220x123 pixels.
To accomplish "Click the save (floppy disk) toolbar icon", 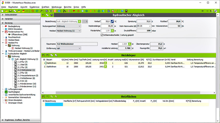I will (11, 11).
